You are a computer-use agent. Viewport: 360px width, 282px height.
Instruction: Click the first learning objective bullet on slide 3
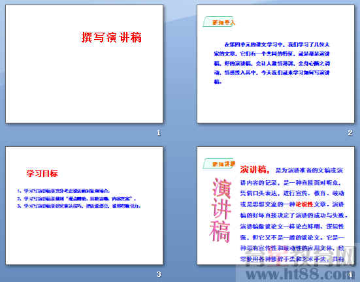pos(63,191)
